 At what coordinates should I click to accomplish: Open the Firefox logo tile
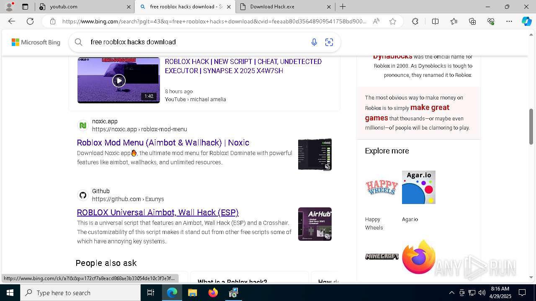coord(419,256)
